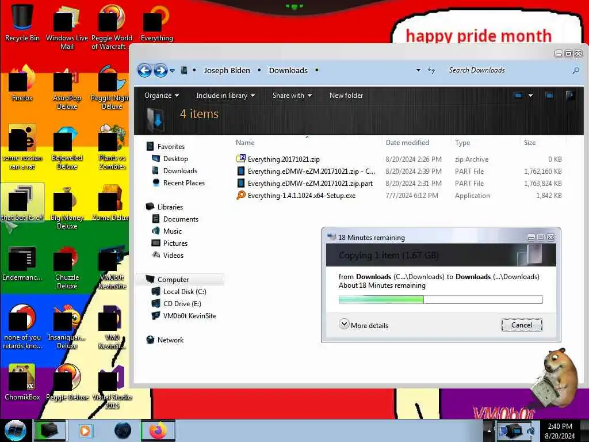This screenshot has width=589, height=442.
Task: Expand Favorites in navigation pane
Action: coord(171,147)
